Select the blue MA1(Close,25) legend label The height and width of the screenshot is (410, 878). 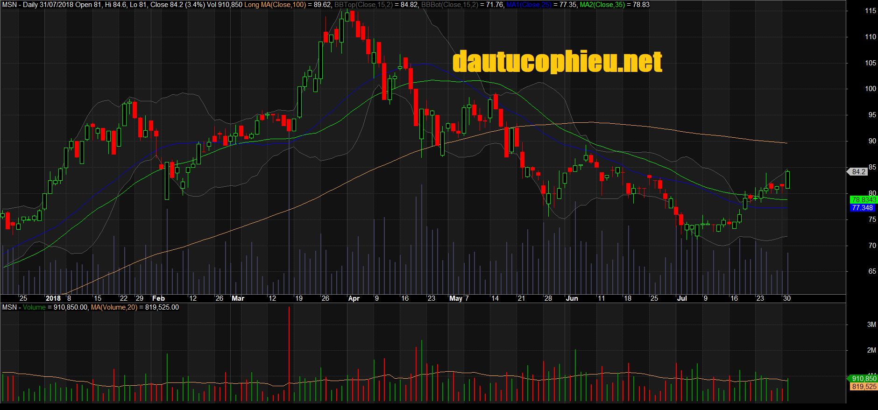[529, 5]
